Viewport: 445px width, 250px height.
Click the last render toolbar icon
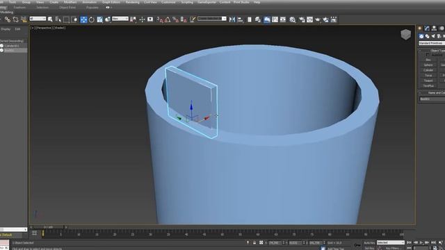(x=334, y=19)
